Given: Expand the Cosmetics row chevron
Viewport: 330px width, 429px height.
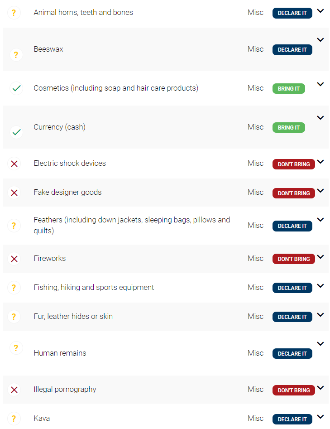Looking at the screenshot, I should click(x=320, y=84).
